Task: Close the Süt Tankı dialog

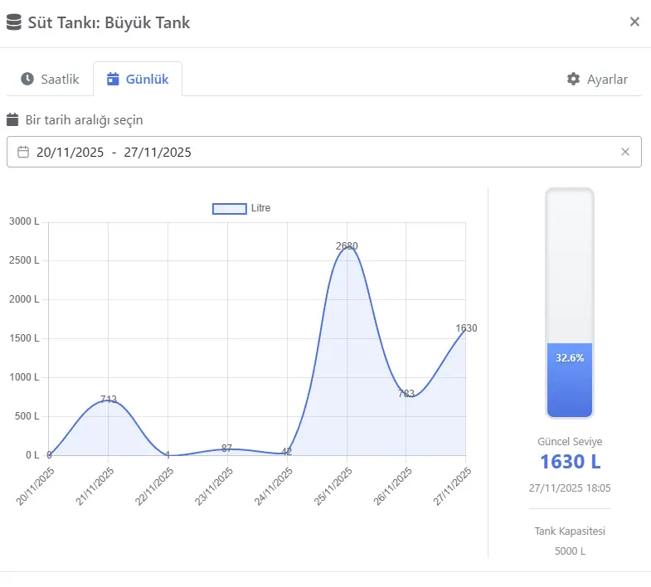Action: (634, 22)
